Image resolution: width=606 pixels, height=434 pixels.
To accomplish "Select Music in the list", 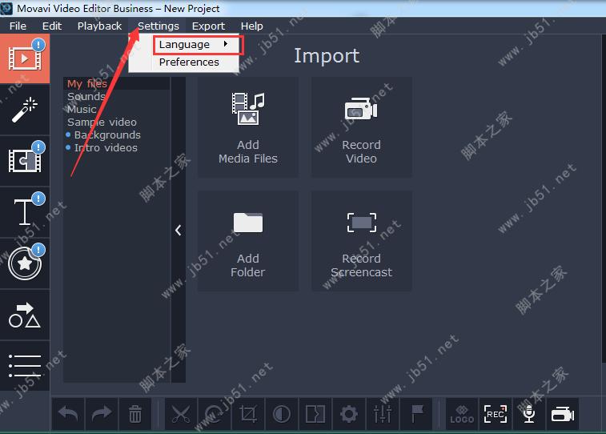I will [116, 110].
